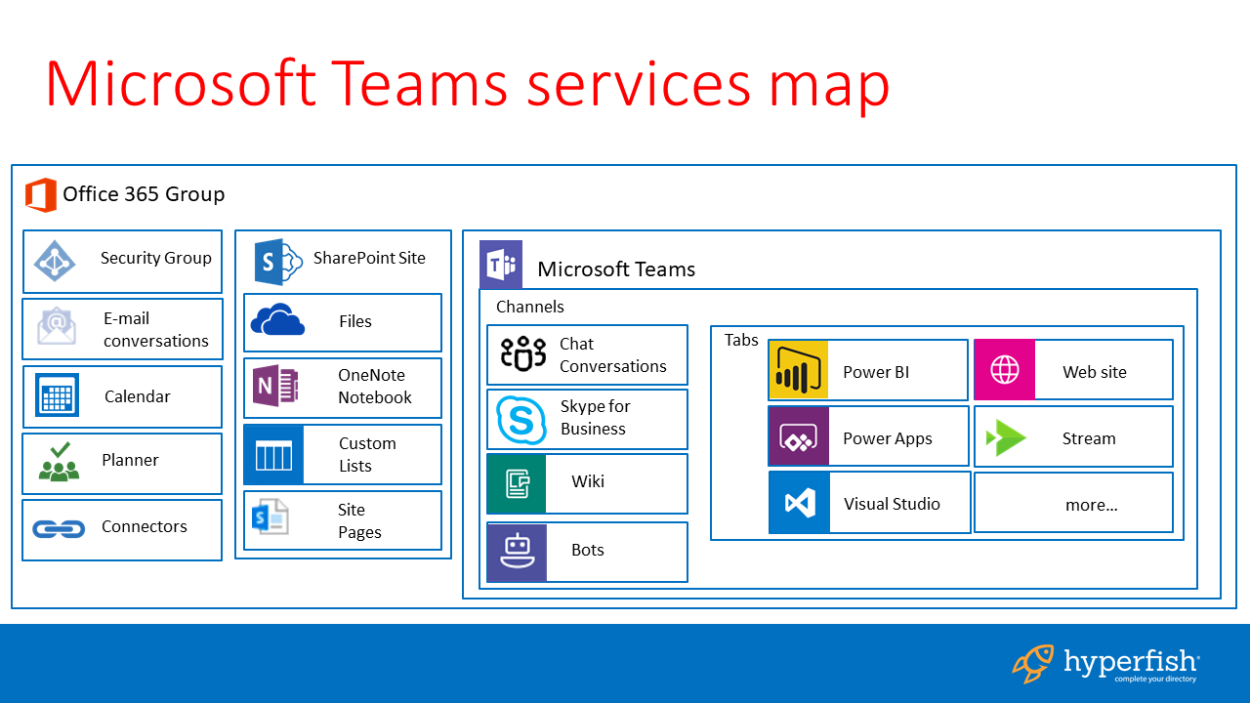
Task: Select the 'Channels' label
Action: [530, 307]
